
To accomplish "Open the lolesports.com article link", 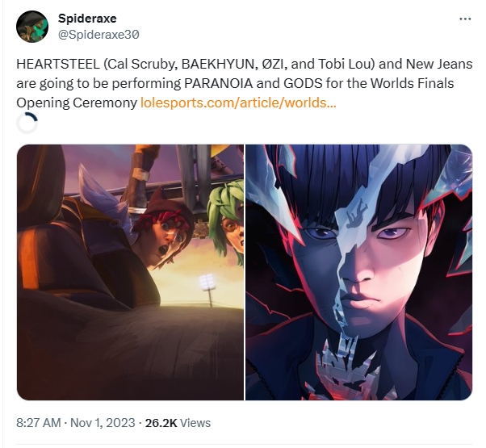I will [238, 103].
